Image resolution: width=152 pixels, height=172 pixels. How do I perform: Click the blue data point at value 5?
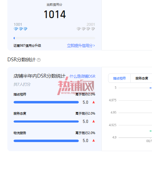click(150, 88)
